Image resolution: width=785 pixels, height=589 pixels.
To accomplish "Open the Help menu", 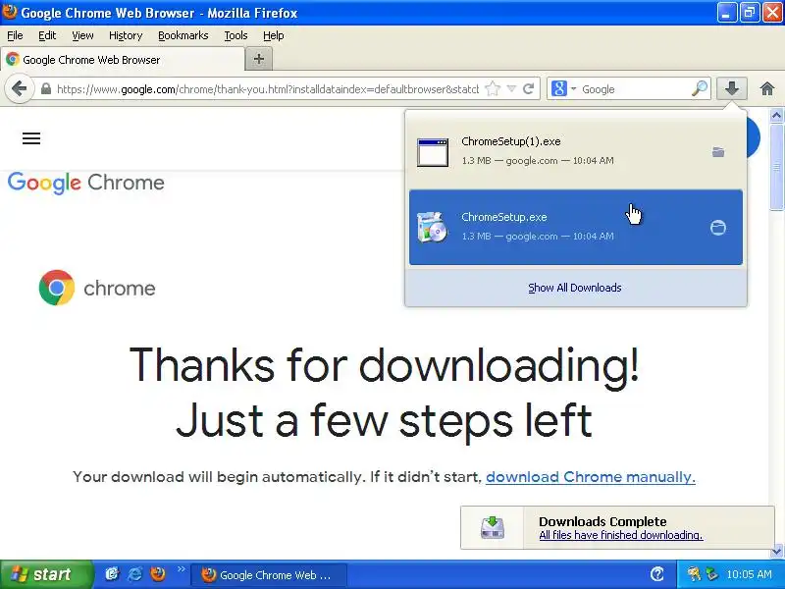I will tap(274, 35).
